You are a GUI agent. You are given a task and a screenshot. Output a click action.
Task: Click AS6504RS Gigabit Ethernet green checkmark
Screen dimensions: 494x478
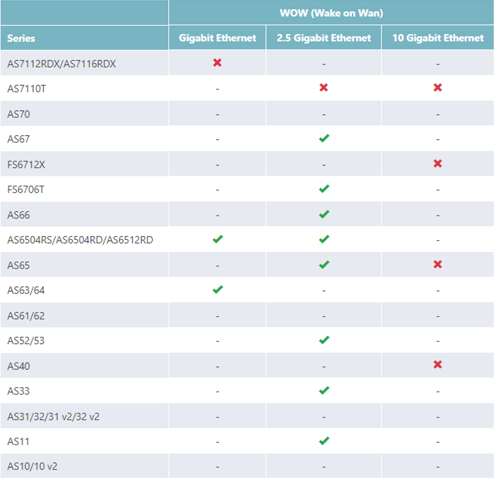pyautogui.click(x=217, y=239)
